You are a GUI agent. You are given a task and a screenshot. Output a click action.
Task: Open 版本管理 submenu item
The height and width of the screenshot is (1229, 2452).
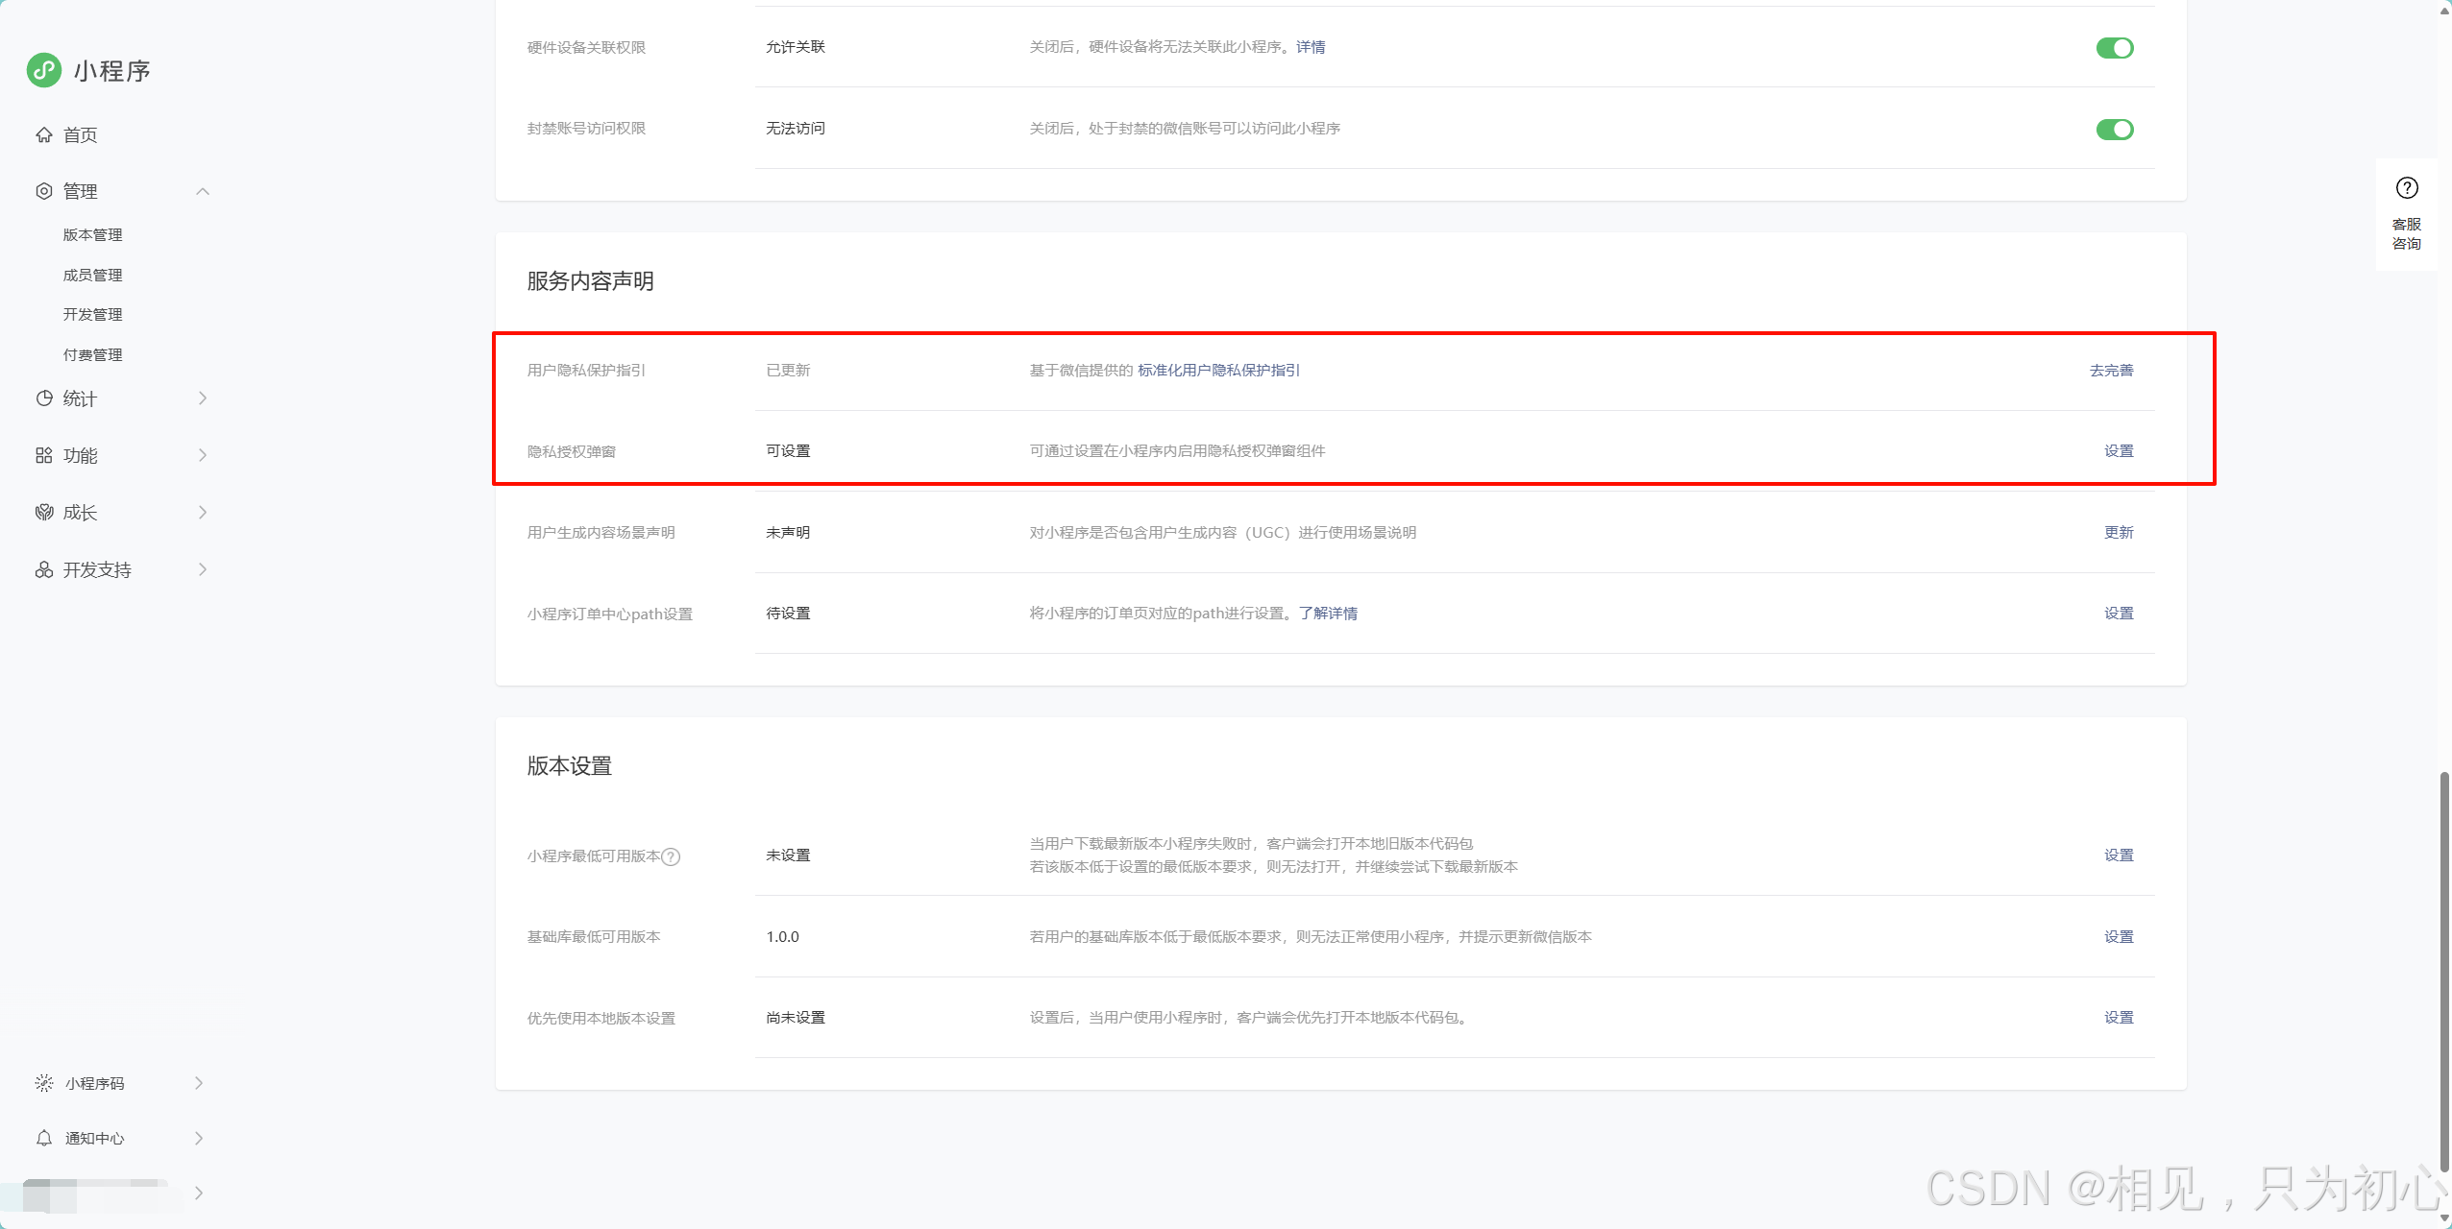point(93,235)
